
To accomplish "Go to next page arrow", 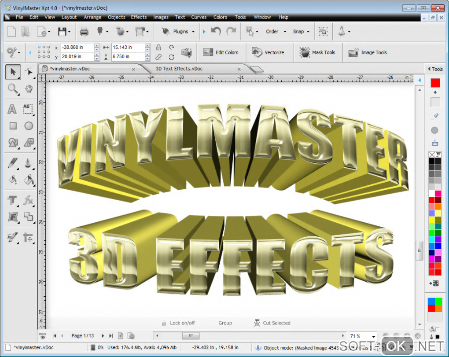I will [x=103, y=336].
